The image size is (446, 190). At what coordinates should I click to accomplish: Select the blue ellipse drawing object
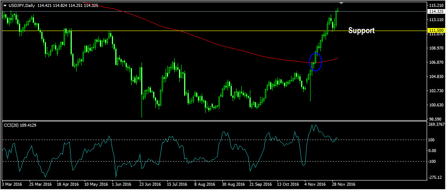315,62
